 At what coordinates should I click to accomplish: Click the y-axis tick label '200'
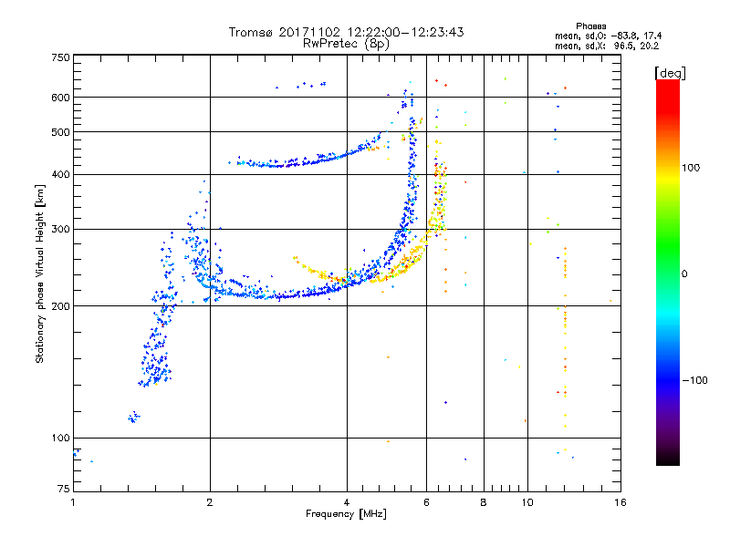(60, 306)
